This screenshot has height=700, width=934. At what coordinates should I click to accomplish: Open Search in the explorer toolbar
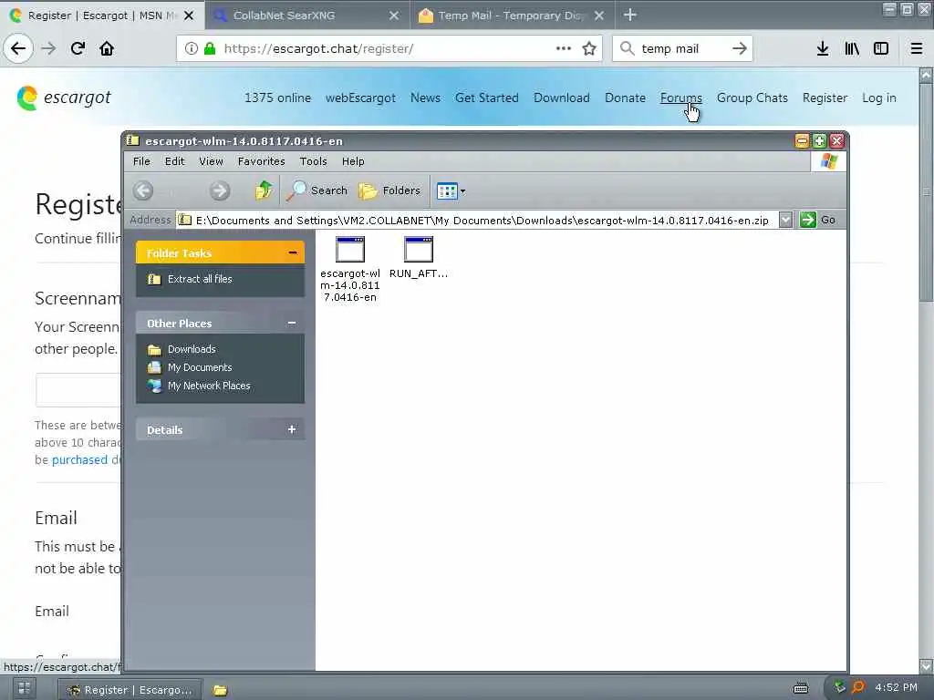tap(317, 190)
